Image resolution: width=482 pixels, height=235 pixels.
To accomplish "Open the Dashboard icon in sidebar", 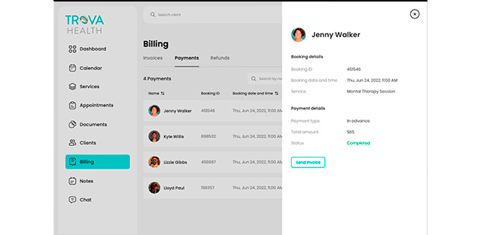I will coord(72,49).
